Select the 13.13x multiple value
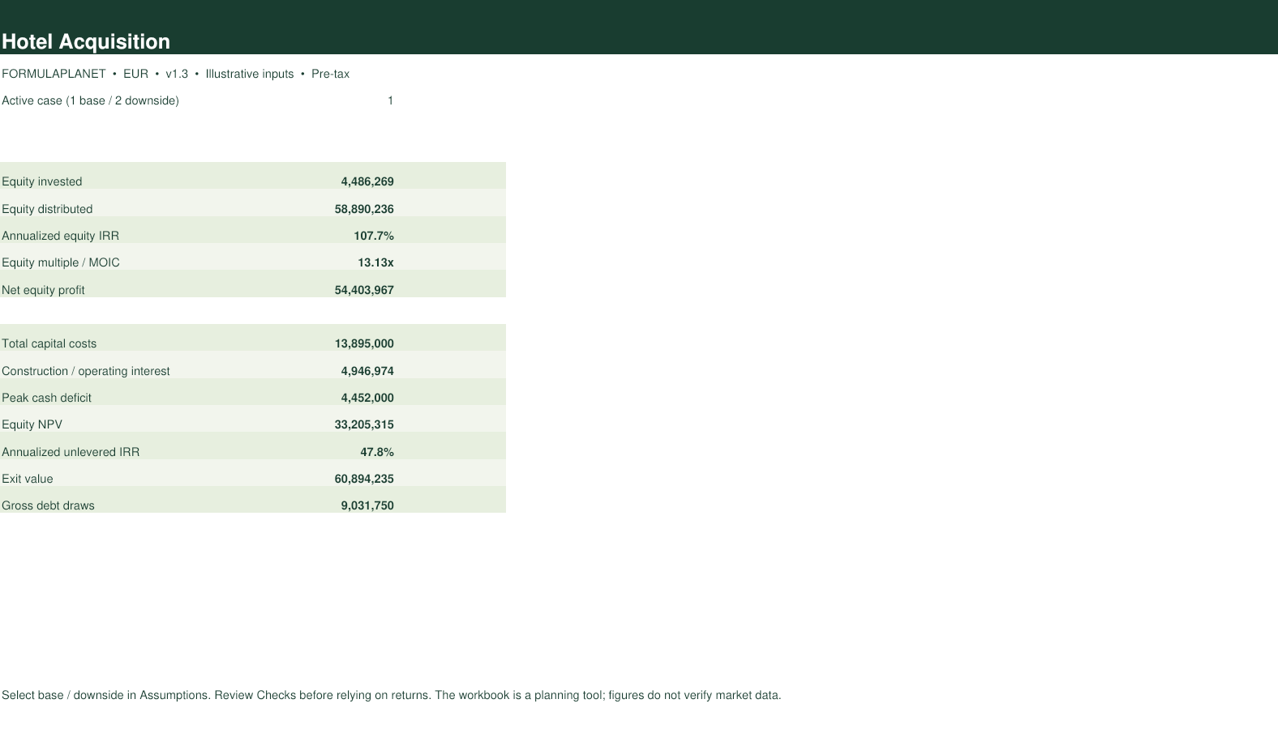This screenshot has height=729, width=1278. 375,262
